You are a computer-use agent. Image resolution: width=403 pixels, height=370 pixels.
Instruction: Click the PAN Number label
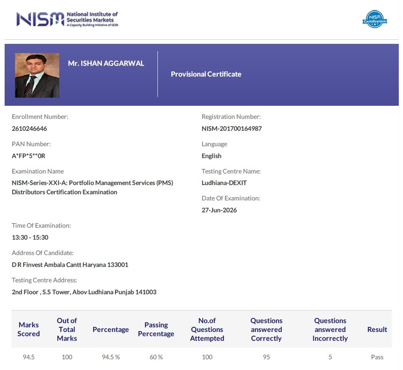coord(31,144)
